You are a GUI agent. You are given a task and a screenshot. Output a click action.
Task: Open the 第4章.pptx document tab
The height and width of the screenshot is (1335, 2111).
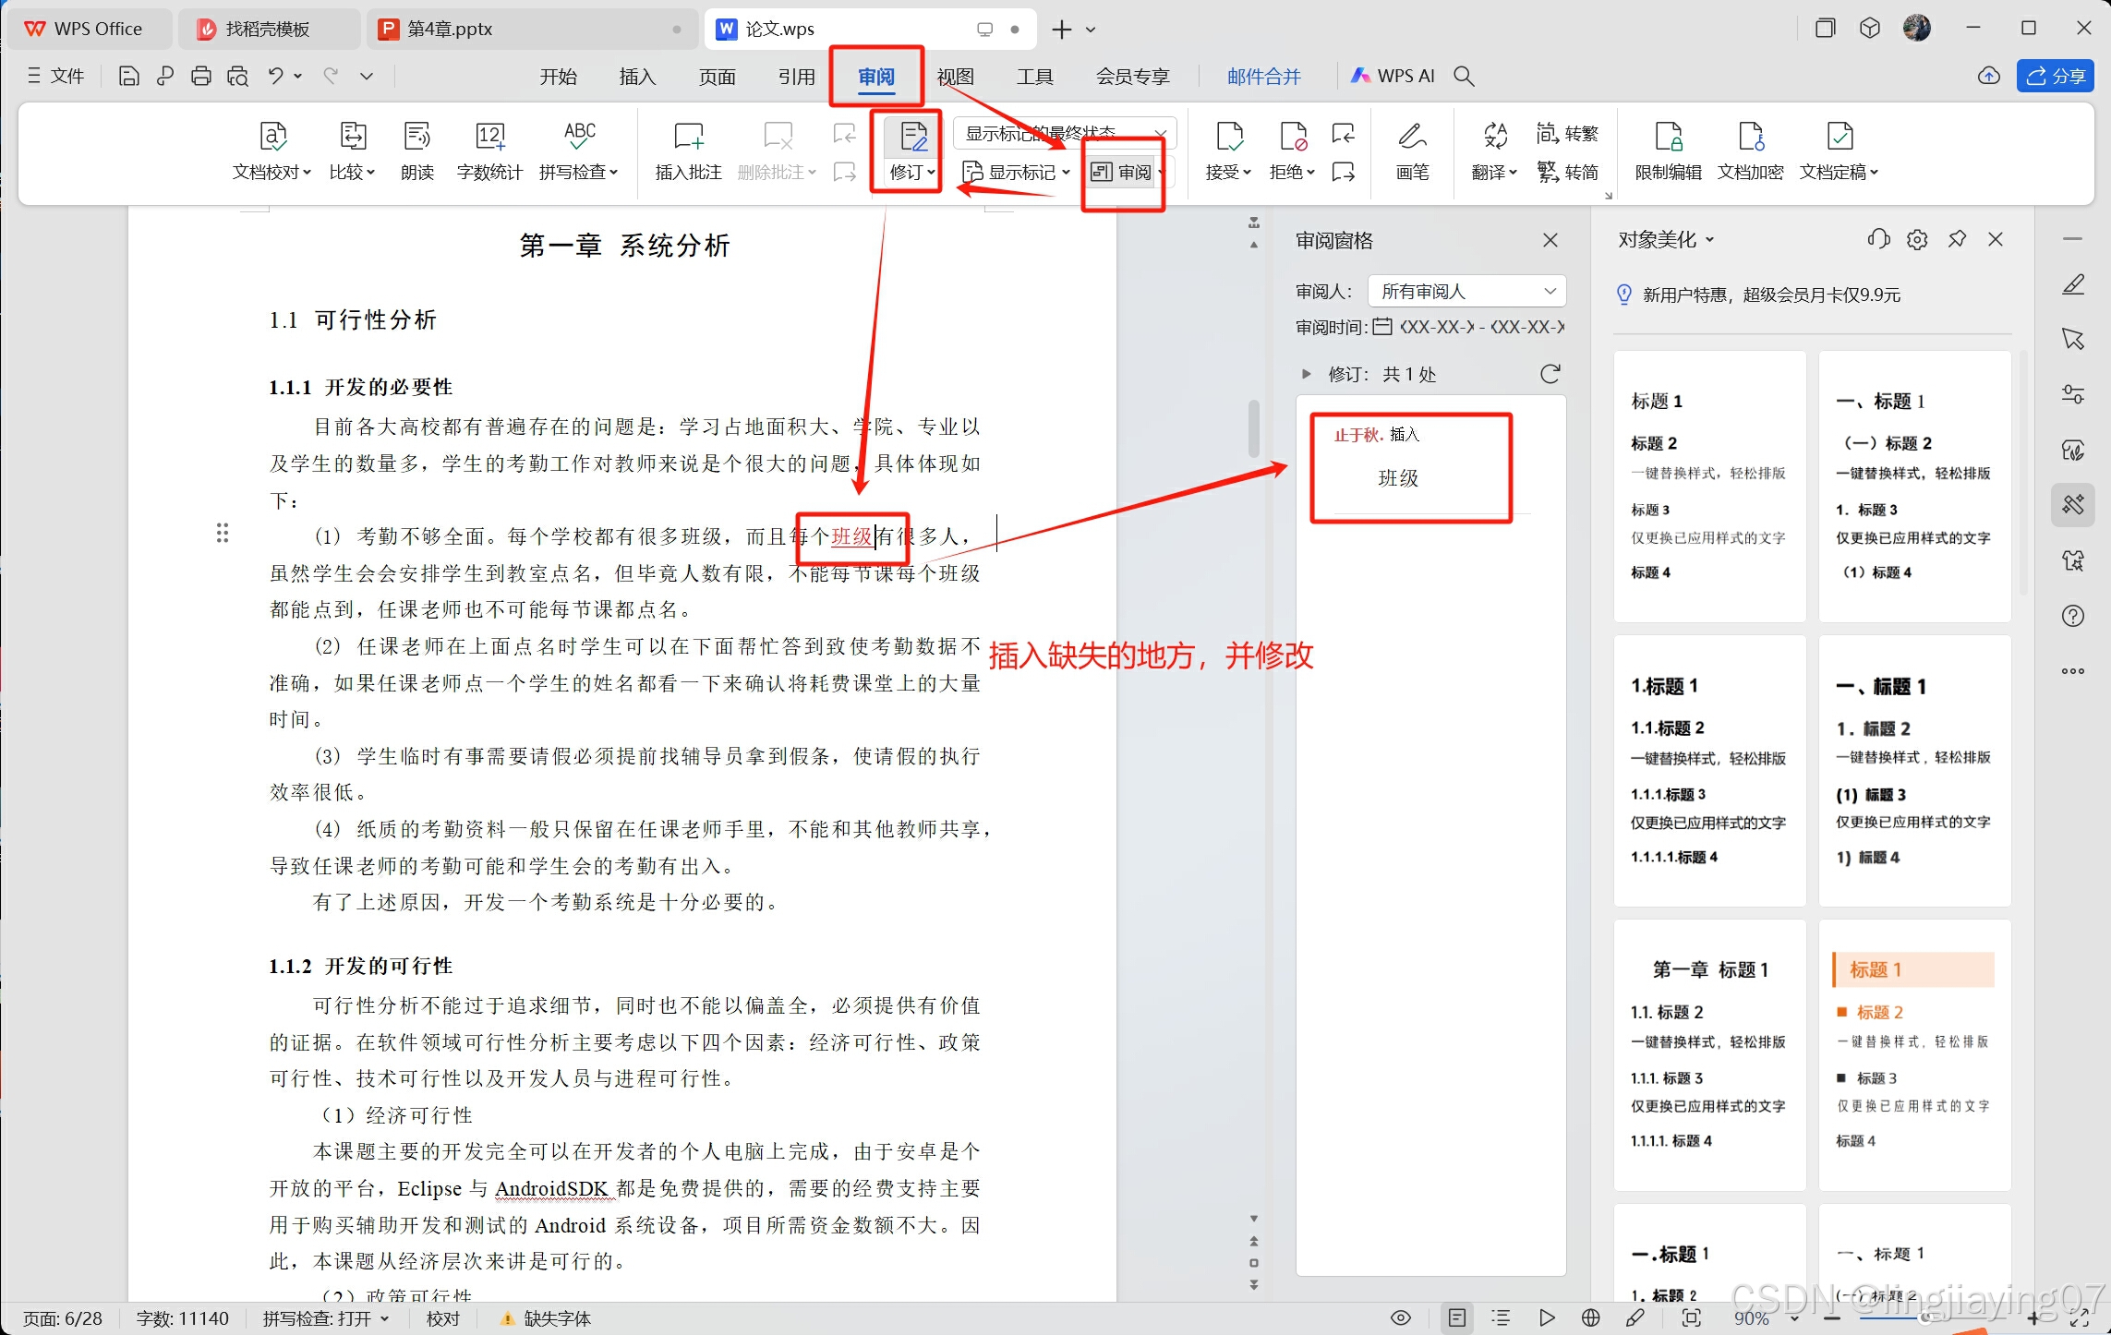[450, 30]
